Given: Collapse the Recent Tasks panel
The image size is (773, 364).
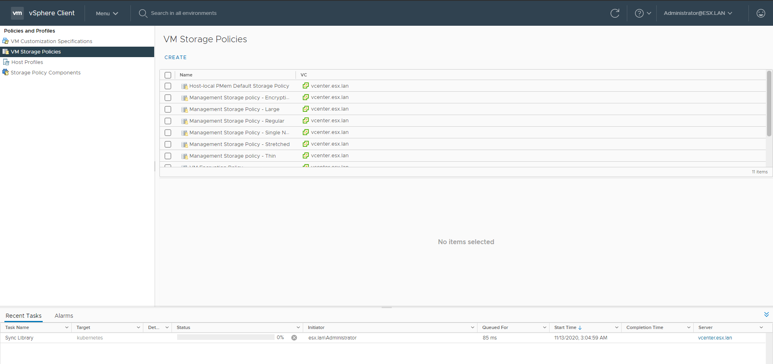Looking at the screenshot, I should tap(766, 315).
